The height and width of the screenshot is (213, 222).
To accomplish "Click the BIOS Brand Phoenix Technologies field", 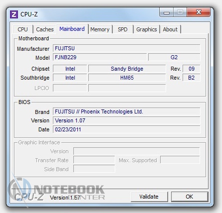I will coord(127,111).
